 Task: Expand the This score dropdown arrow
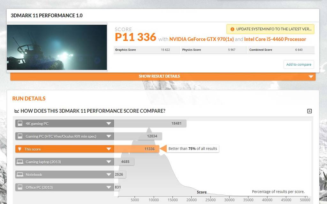coord(109,149)
